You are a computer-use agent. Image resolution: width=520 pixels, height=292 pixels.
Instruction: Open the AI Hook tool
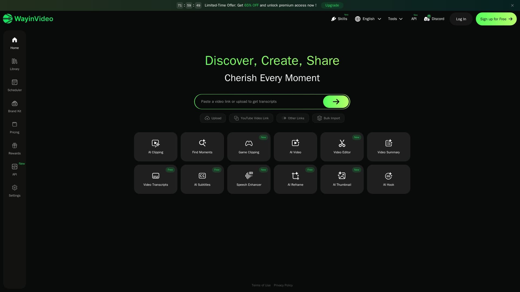pyautogui.click(x=388, y=179)
